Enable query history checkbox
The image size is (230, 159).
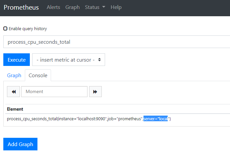5,28
